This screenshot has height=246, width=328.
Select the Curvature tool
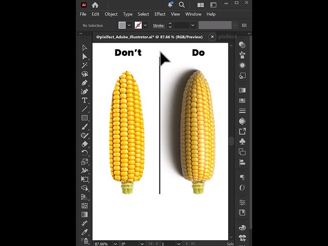(x=85, y=92)
